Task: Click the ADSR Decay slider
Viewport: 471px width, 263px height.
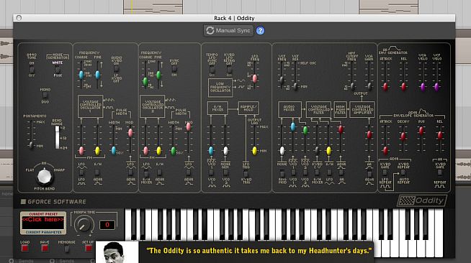Action: click(403, 137)
